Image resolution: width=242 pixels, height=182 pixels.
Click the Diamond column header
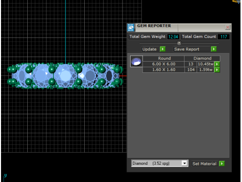coord(202,58)
